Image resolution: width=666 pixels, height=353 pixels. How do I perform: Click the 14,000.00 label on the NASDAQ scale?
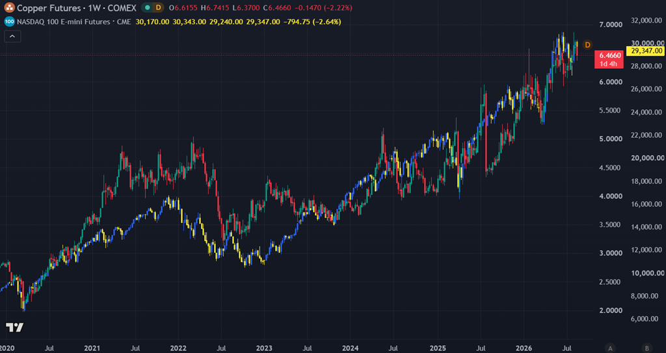pos(647,228)
